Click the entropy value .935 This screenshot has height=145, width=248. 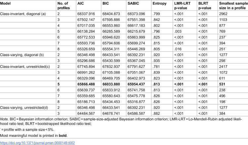tap(156, 61)
